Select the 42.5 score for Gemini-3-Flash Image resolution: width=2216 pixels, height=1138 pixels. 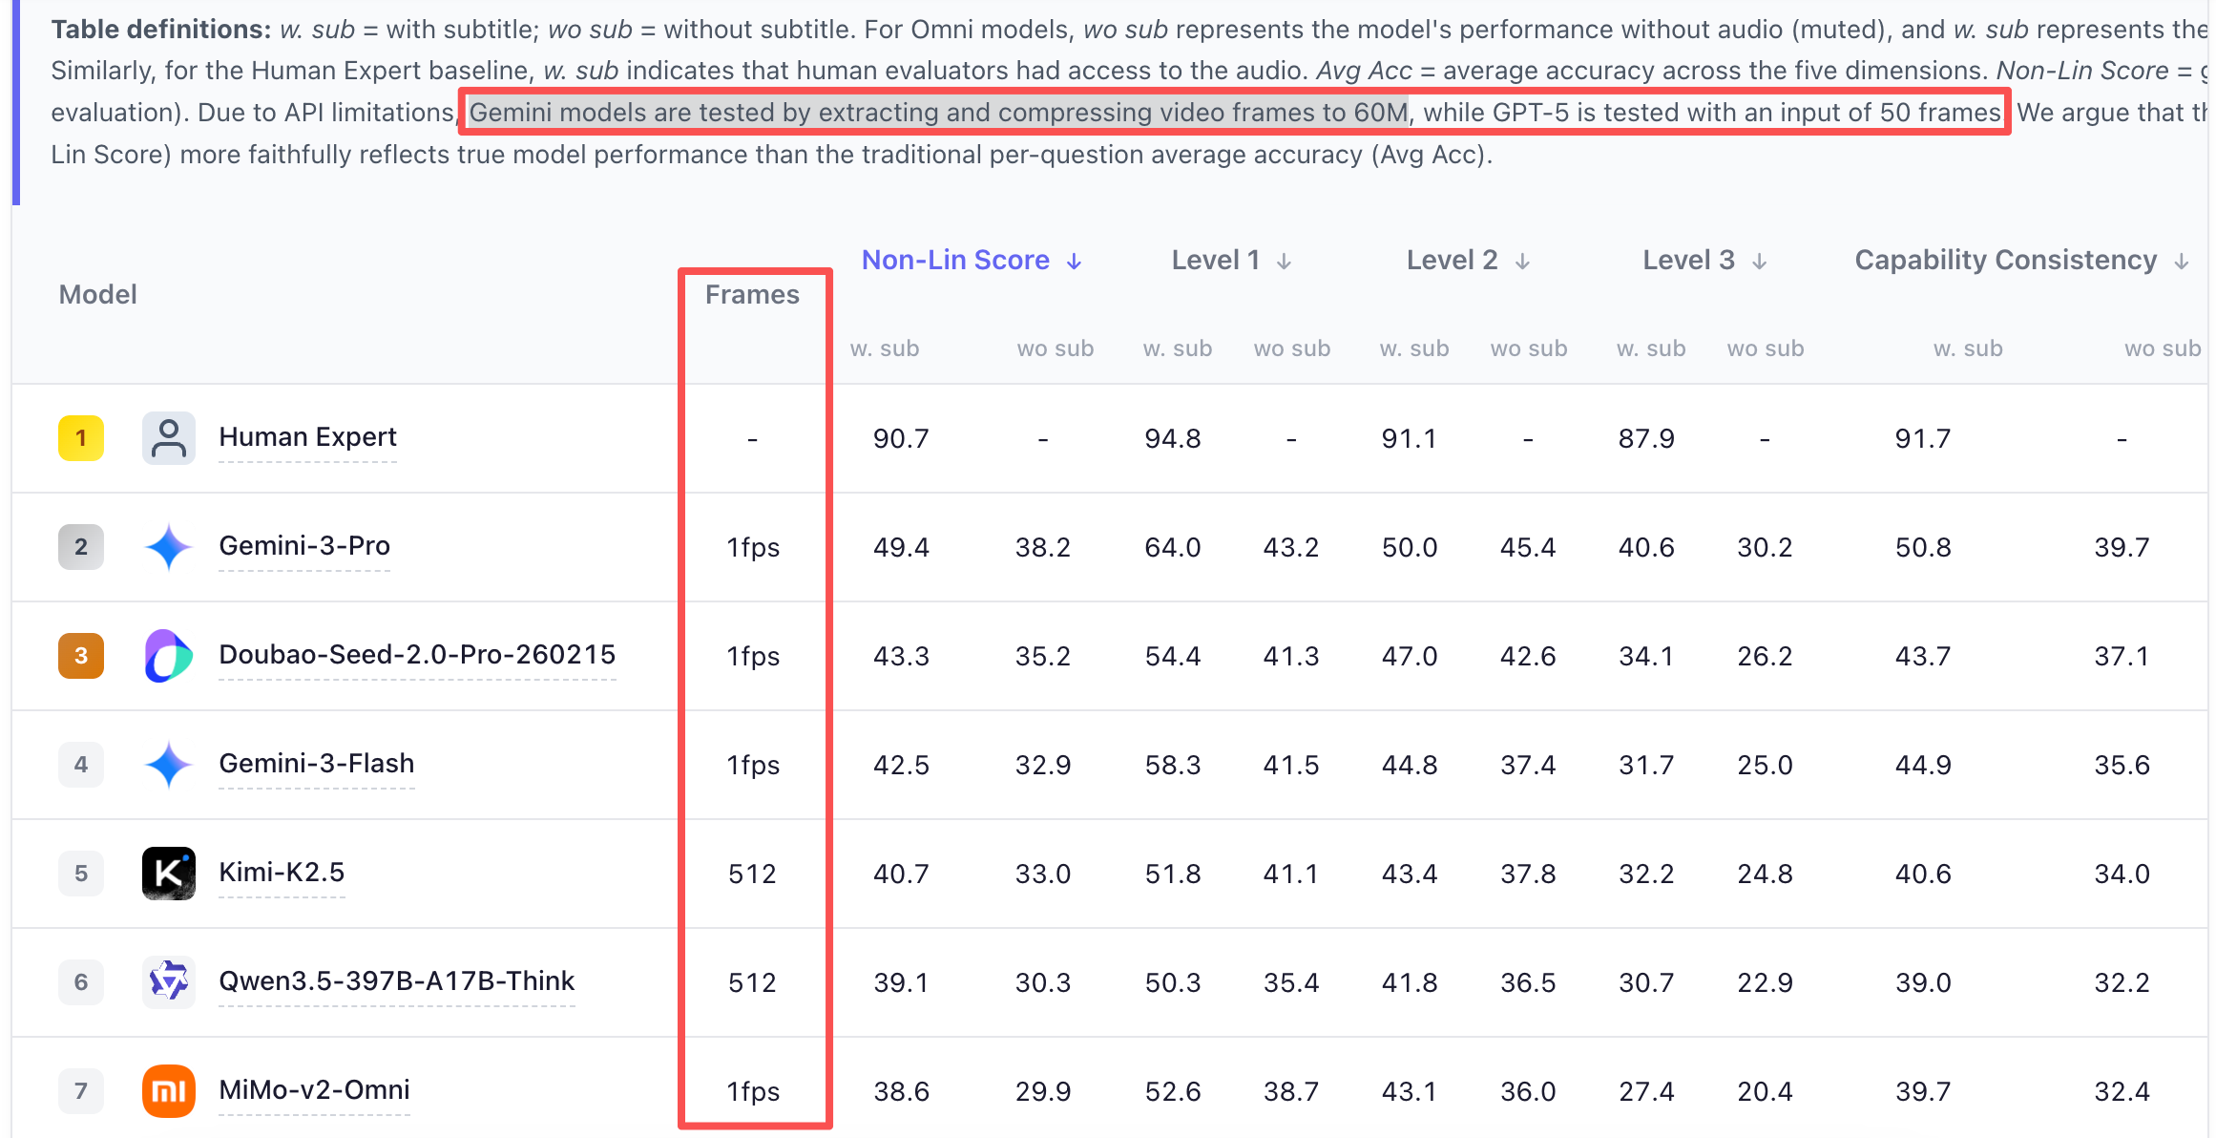901,766
